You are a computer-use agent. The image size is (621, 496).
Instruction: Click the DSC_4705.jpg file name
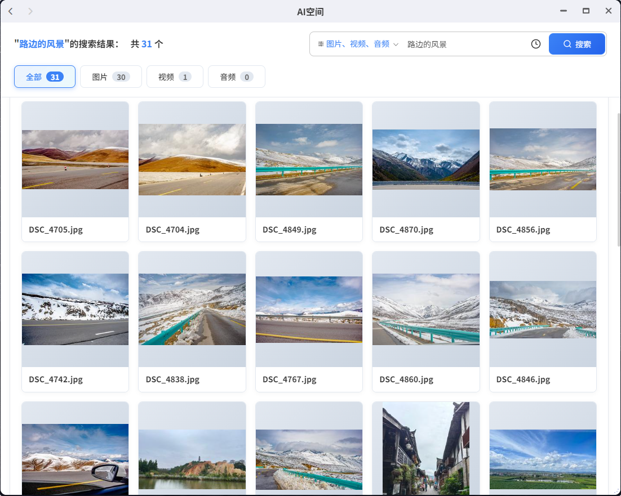[x=56, y=230]
